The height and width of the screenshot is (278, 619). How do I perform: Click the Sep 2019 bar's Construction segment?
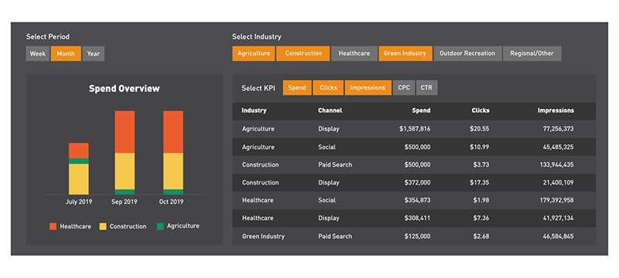point(125,171)
